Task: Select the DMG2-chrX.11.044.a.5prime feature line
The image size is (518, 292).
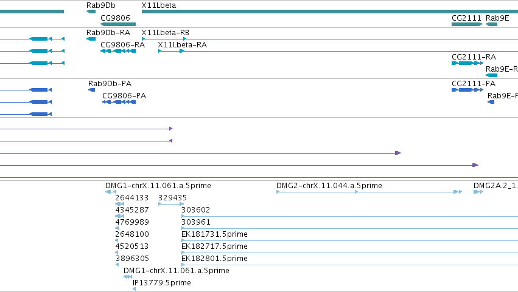Action: pos(369,192)
